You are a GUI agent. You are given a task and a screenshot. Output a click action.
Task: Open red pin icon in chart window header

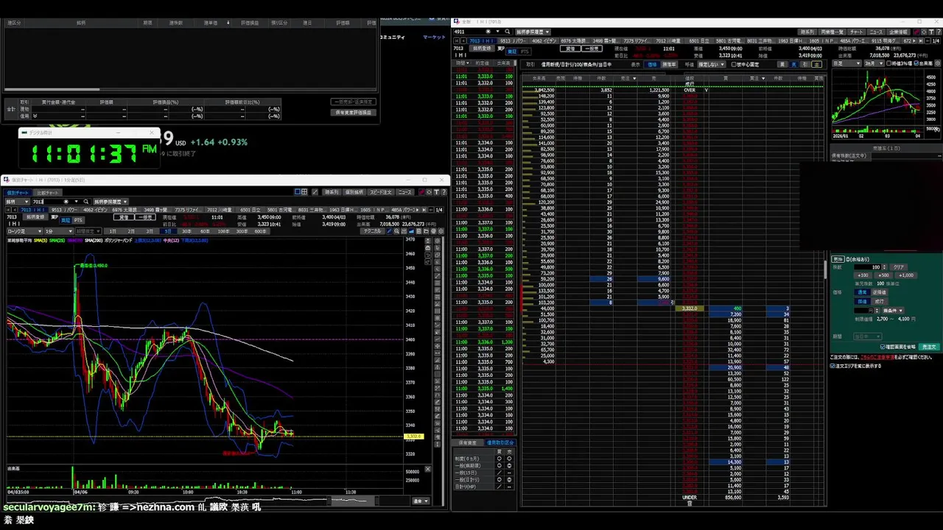coord(422,191)
